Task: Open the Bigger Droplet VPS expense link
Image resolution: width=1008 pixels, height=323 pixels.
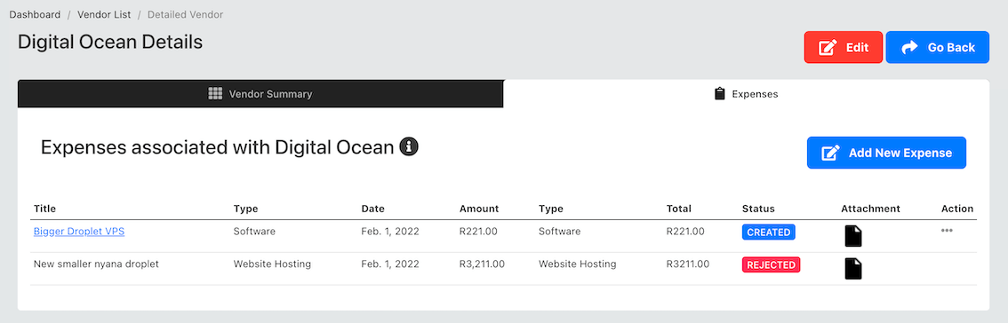Action: [79, 232]
